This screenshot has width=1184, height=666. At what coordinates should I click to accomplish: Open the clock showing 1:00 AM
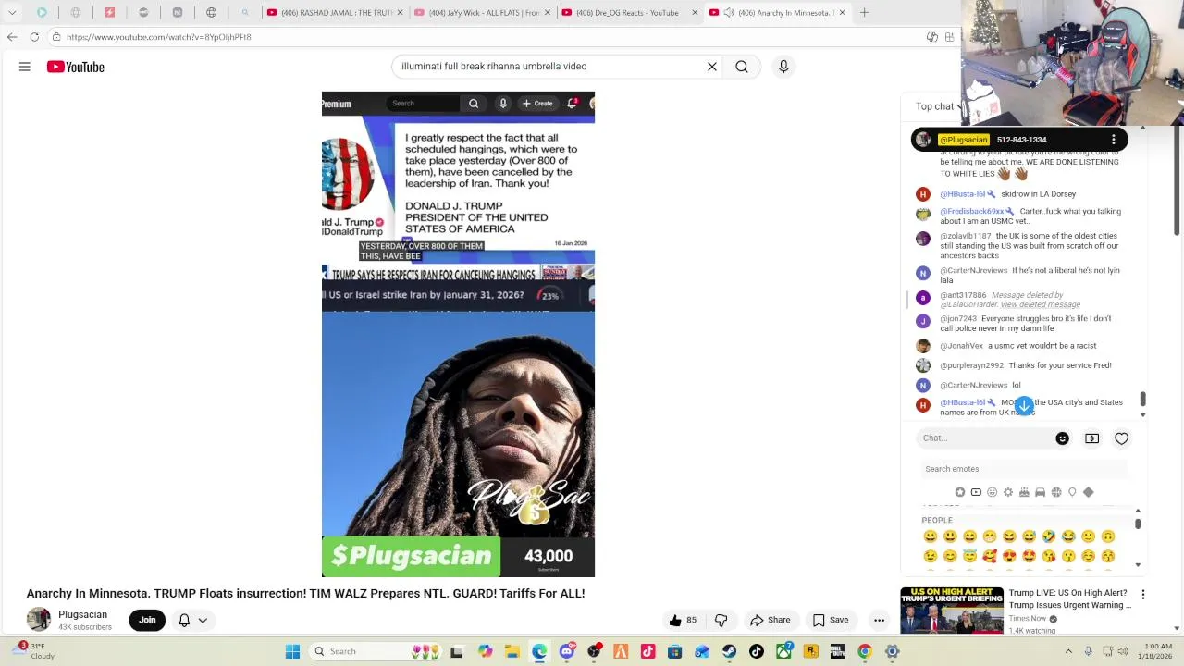[1157, 651]
